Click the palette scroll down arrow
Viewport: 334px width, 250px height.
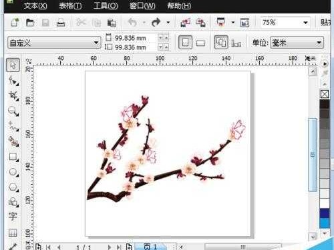[325, 233]
